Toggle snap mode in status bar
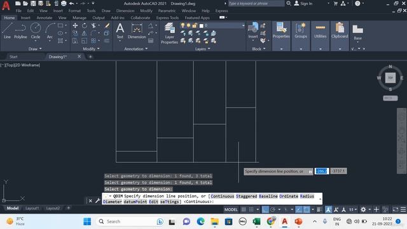Viewport: 407px width, 229px height. [251, 209]
